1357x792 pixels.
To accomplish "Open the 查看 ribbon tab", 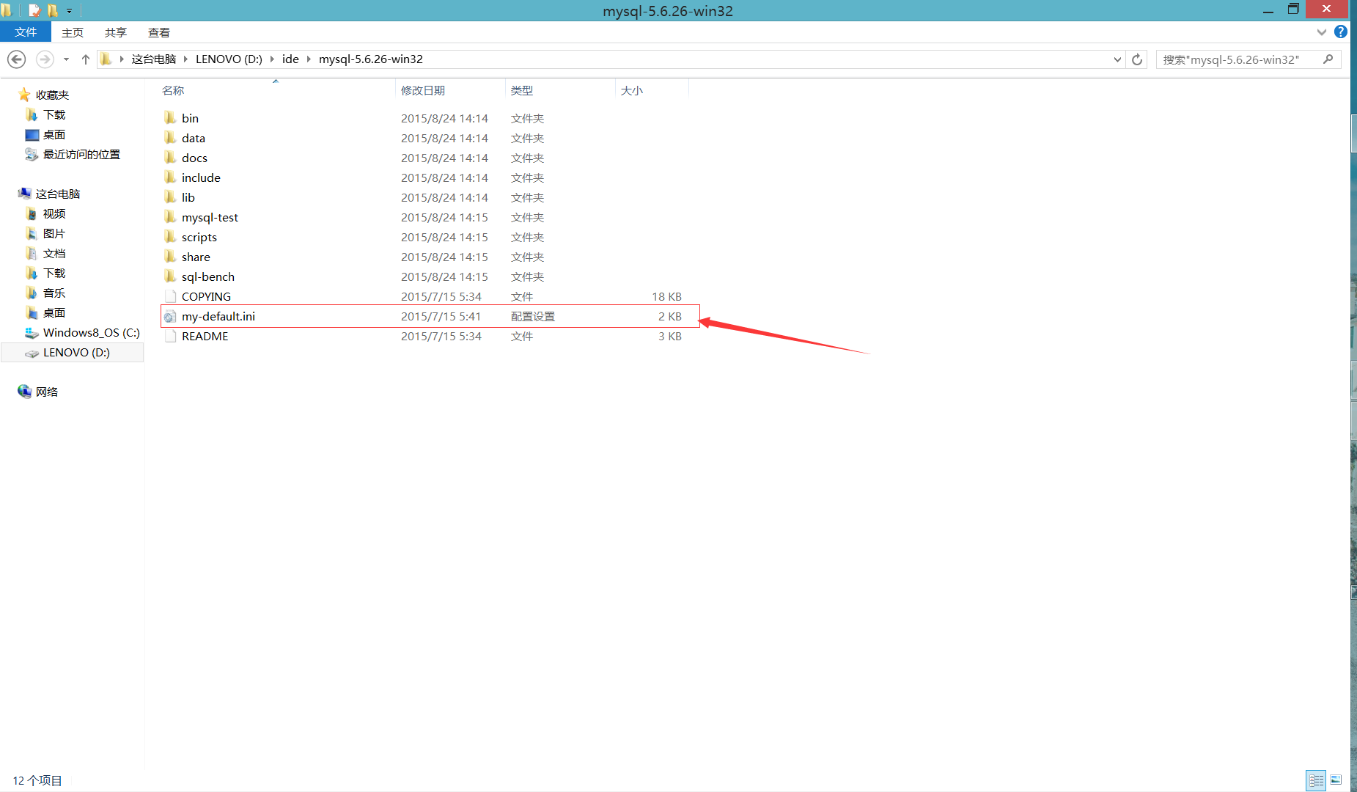I will point(159,32).
